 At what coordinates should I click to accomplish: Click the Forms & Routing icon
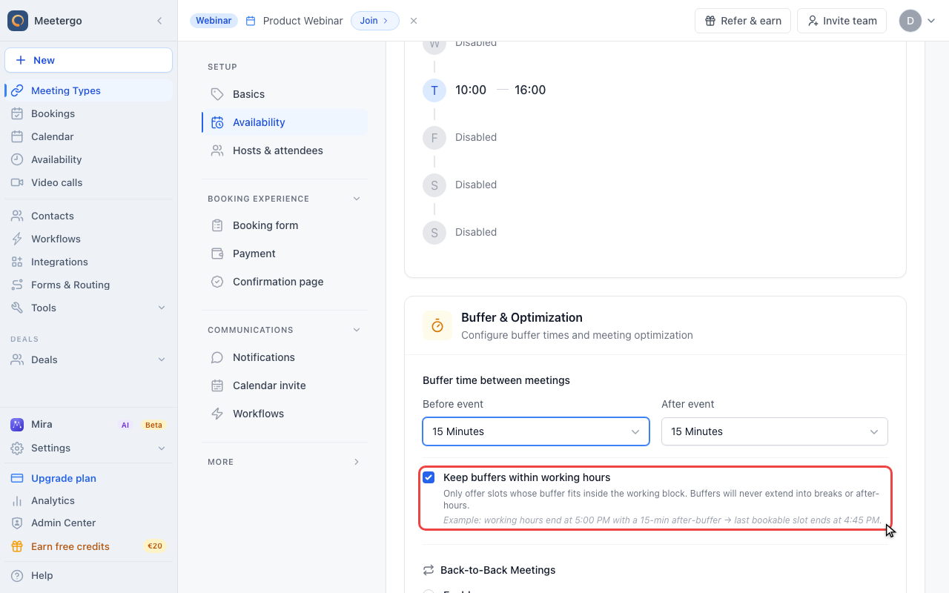click(17, 285)
